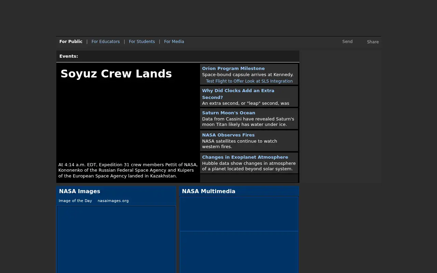The width and height of the screenshot is (437, 273).
Task: Click the NASA Images heading
Action: [x=80, y=191]
